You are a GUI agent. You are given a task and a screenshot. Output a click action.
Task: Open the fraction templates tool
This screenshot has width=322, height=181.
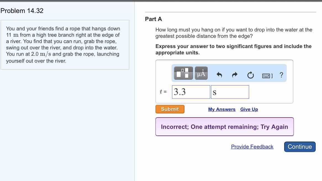click(x=183, y=73)
